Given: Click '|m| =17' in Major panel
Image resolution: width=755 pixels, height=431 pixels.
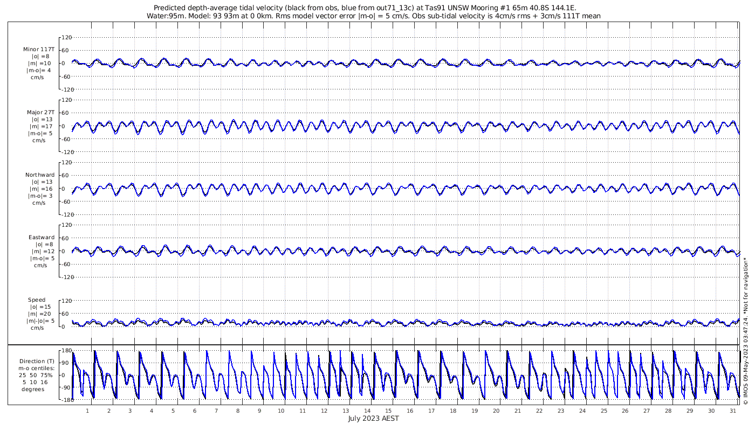Looking at the screenshot, I should [x=40, y=126].
